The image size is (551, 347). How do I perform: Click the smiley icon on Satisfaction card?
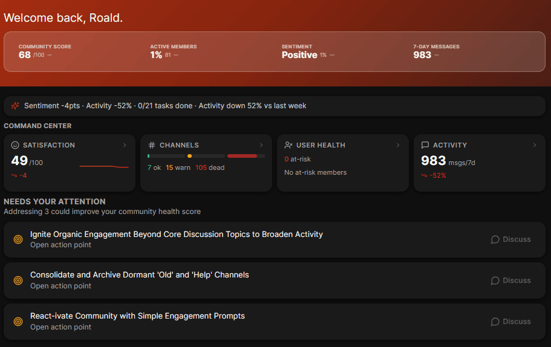(x=16, y=145)
